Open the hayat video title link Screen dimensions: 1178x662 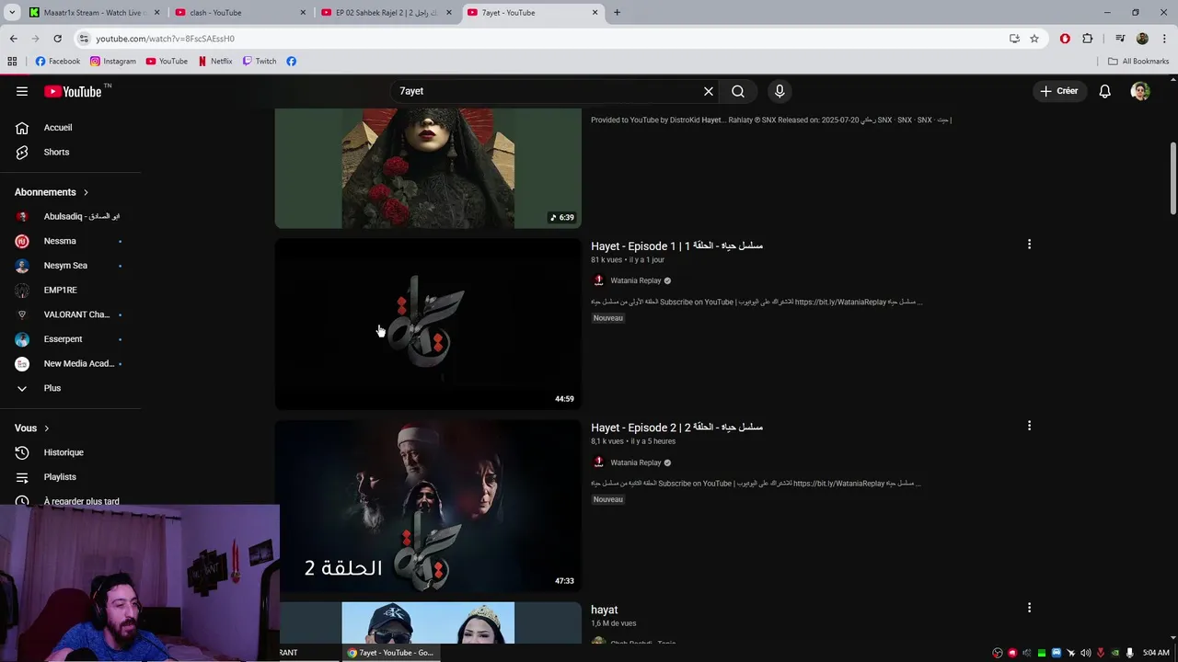(x=604, y=610)
